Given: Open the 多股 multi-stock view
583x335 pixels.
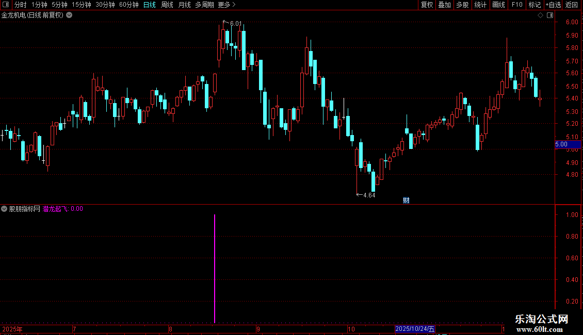Looking at the screenshot, I should pos(463,5).
